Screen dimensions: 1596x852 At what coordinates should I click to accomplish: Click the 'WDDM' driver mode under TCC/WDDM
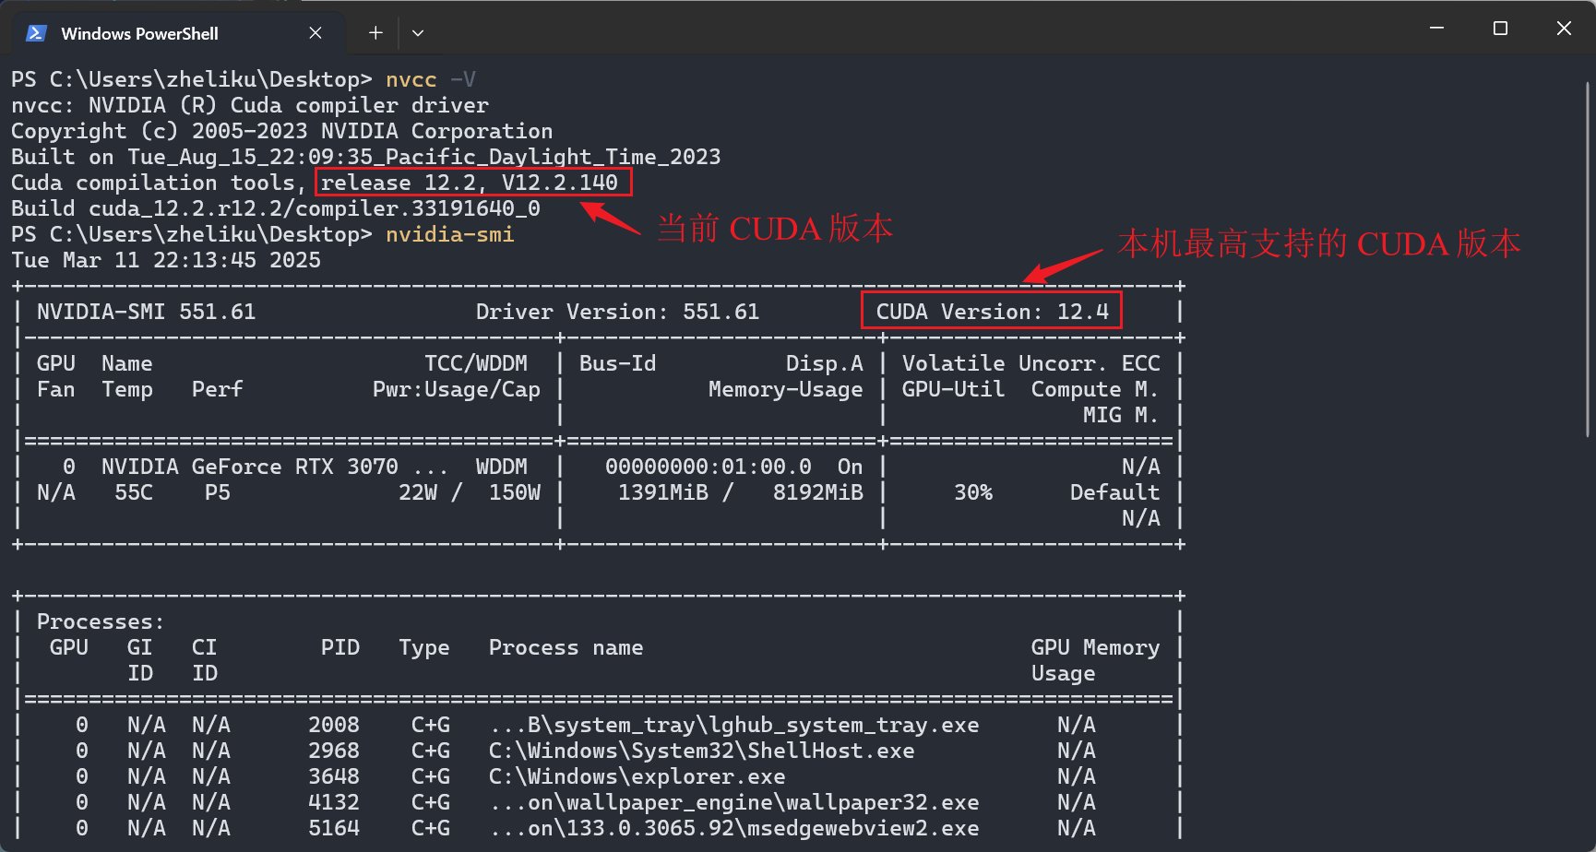click(502, 467)
